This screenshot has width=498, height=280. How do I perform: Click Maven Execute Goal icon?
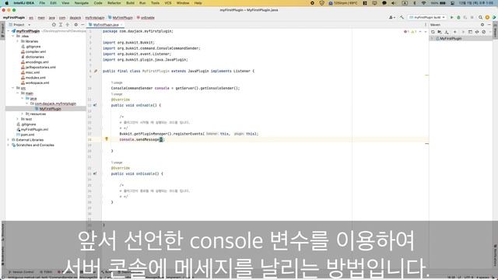coord(470,32)
